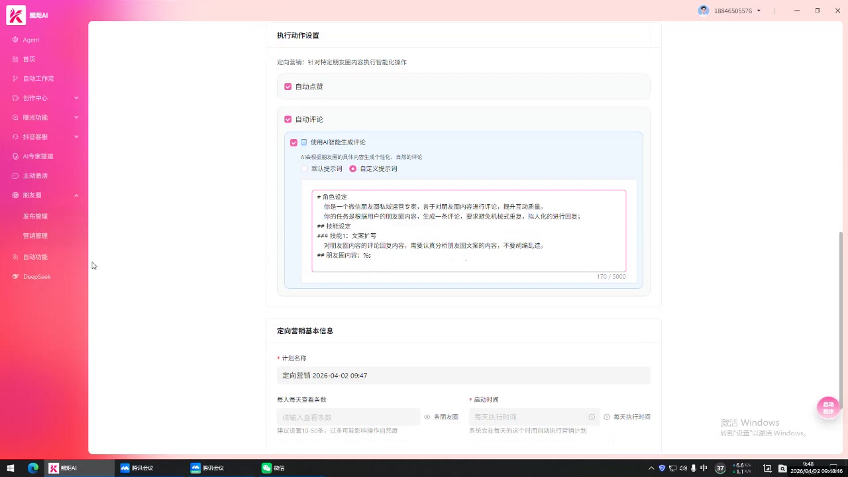The image size is (848, 477).
Task: Show hidden tray icons chevron
Action: pos(651,468)
